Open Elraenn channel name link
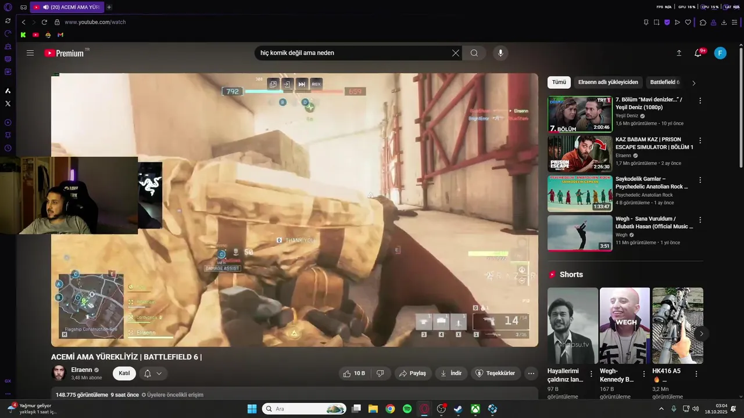 pyautogui.click(x=81, y=370)
